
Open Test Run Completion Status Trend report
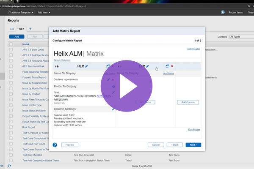tap(41, 161)
